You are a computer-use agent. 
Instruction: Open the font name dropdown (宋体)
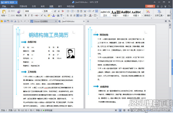click(42, 11)
